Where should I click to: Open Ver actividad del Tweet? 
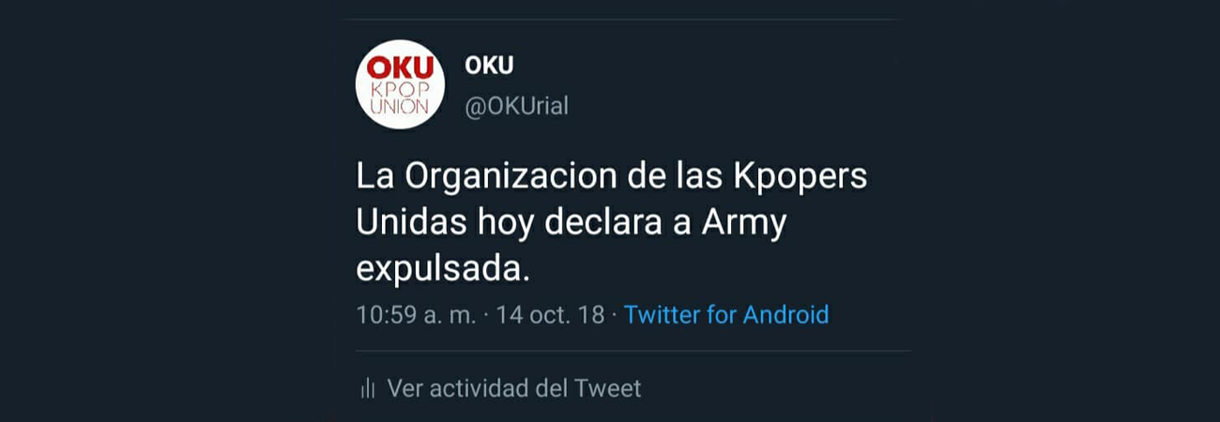pyautogui.click(x=513, y=388)
